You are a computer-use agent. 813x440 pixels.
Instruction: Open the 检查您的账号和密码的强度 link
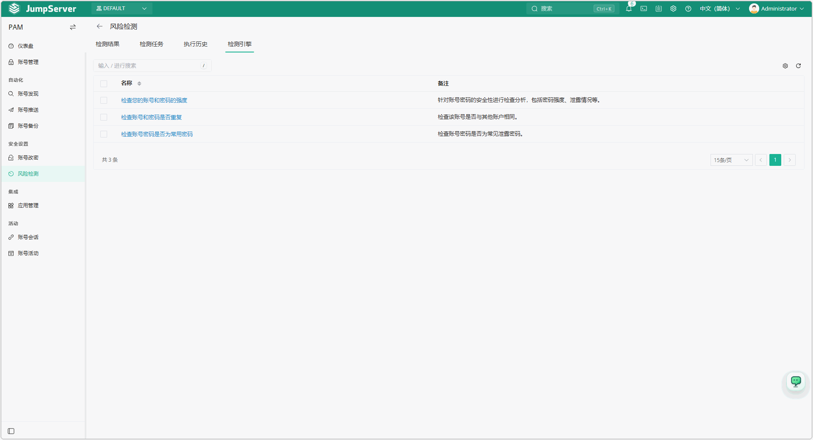(154, 100)
